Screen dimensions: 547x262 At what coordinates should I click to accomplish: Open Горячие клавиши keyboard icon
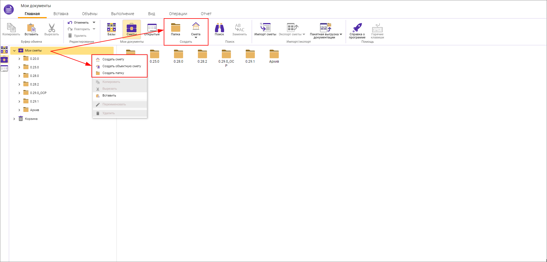(377, 28)
